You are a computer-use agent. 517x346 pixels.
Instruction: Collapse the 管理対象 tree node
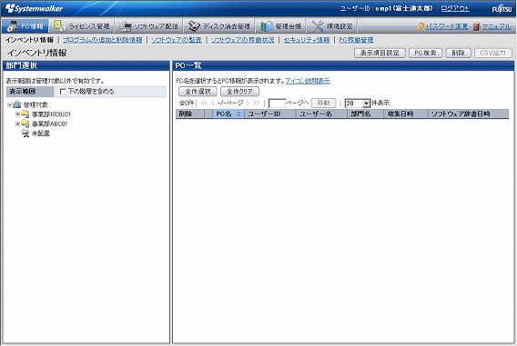[9, 105]
